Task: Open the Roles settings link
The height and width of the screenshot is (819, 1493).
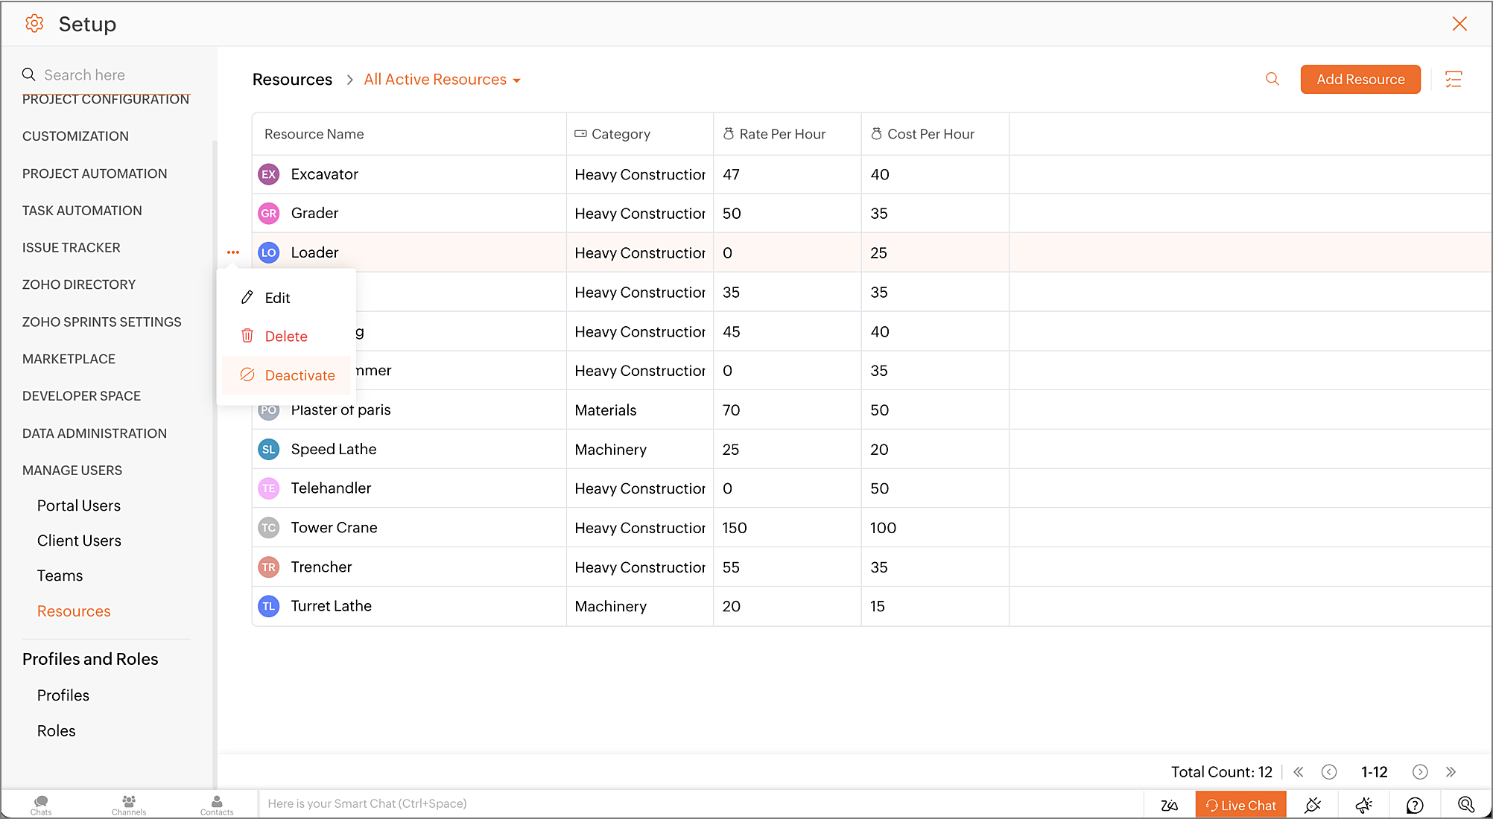Action: point(57,731)
